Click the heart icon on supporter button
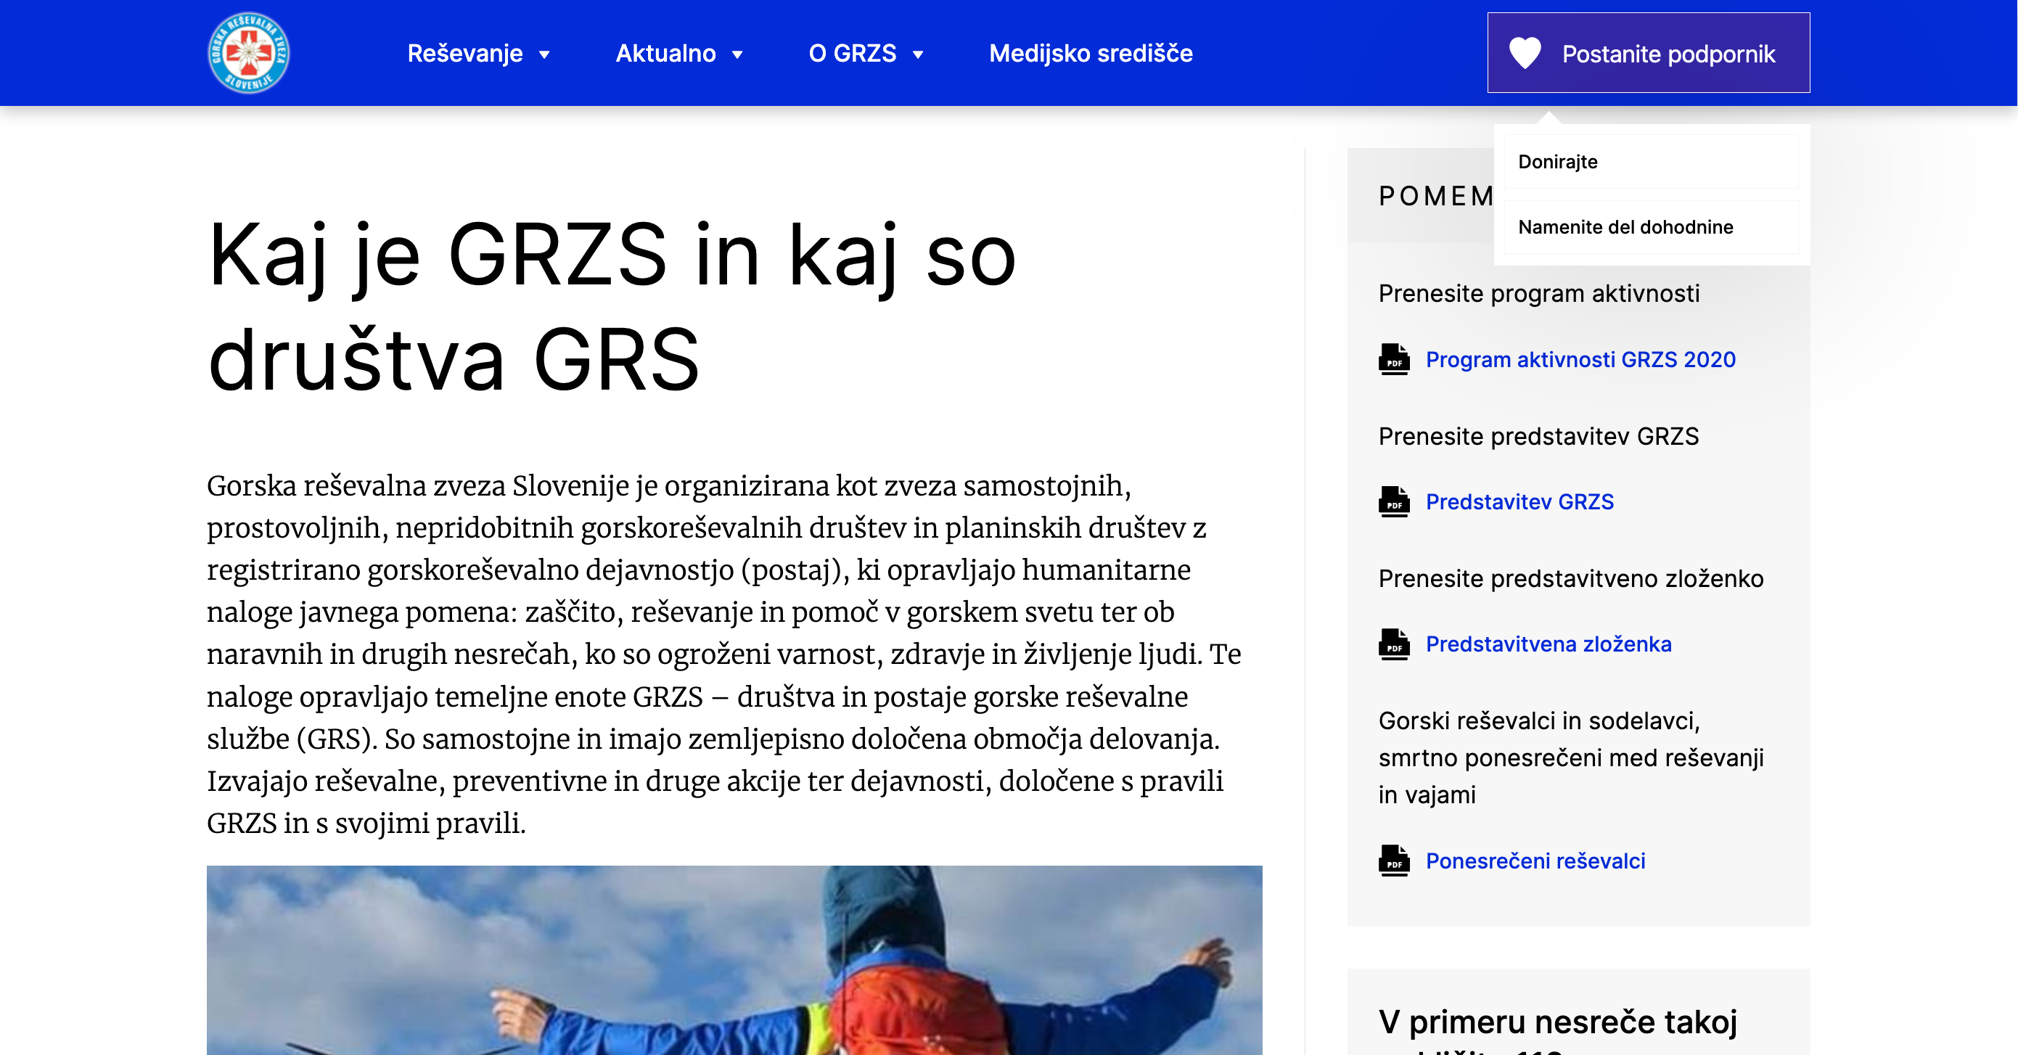 [1525, 53]
